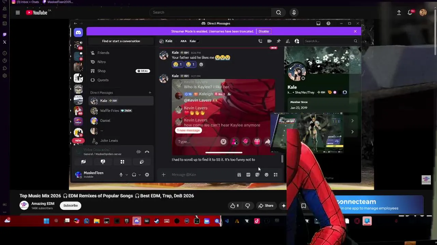
Task: Toggle the laughing emoji reaction
Action: coord(191,64)
